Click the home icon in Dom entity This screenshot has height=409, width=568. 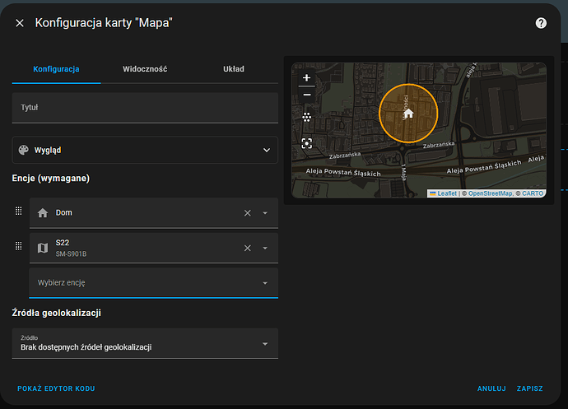43,212
